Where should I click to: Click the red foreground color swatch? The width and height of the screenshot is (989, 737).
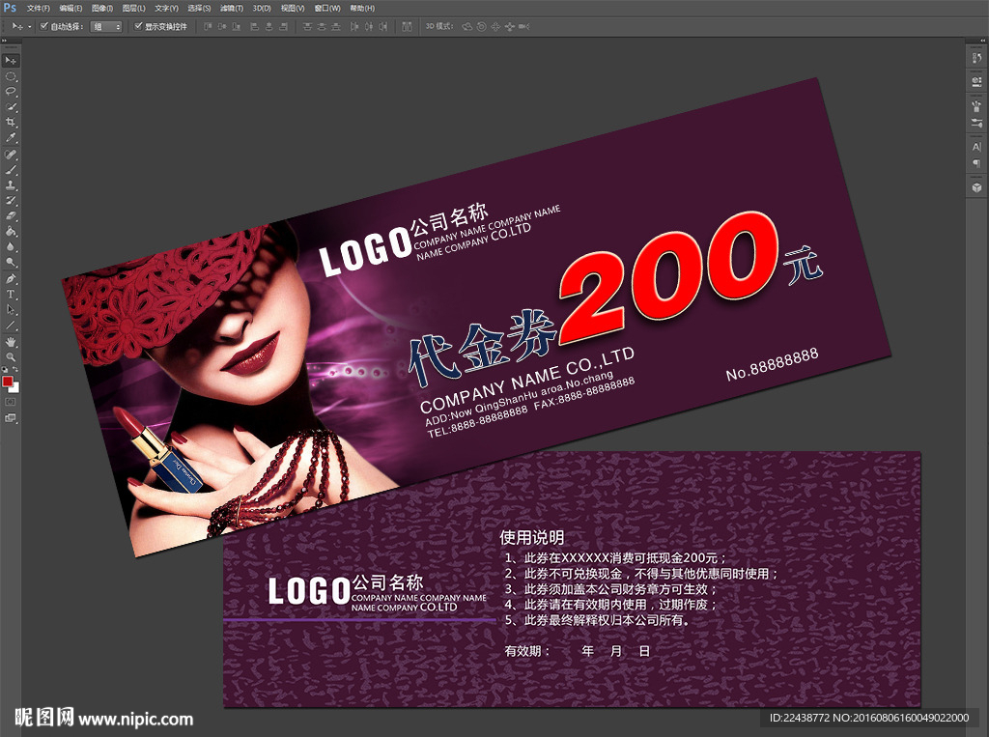click(x=7, y=382)
